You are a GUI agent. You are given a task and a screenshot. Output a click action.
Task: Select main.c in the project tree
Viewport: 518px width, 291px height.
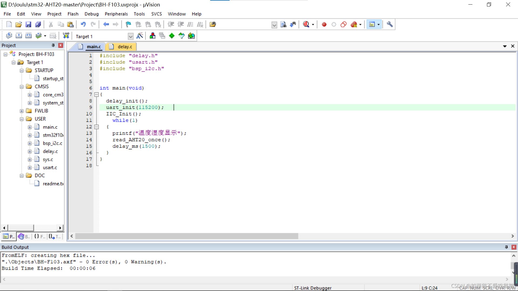point(50,127)
